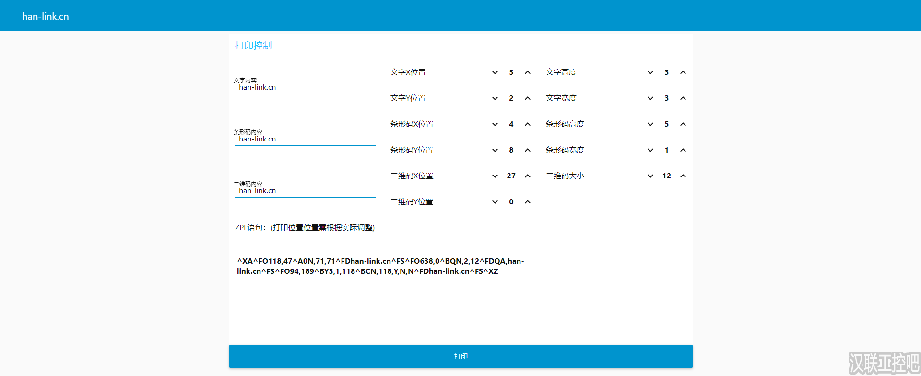921x376 pixels.
Task: Click the 条形码宽度 value 1
Action: (x=667, y=150)
